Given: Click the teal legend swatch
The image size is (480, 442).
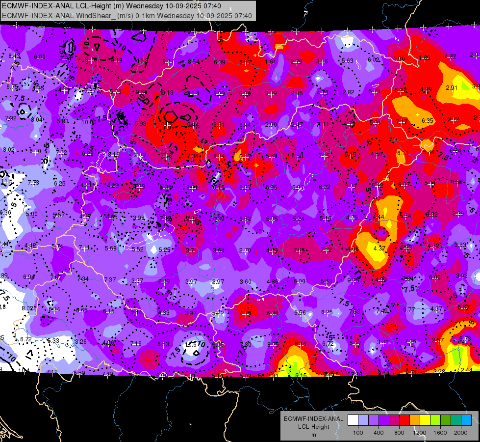Looking at the screenshot, I should [x=456, y=420].
